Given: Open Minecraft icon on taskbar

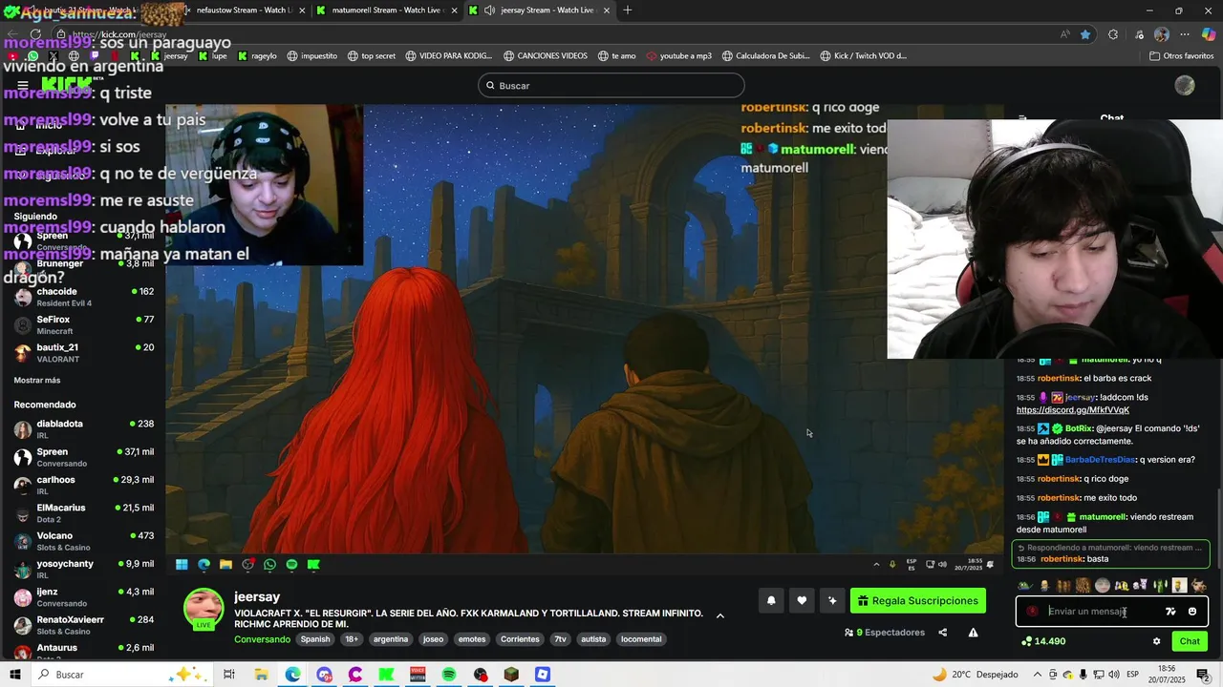Looking at the screenshot, I should point(511,675).
